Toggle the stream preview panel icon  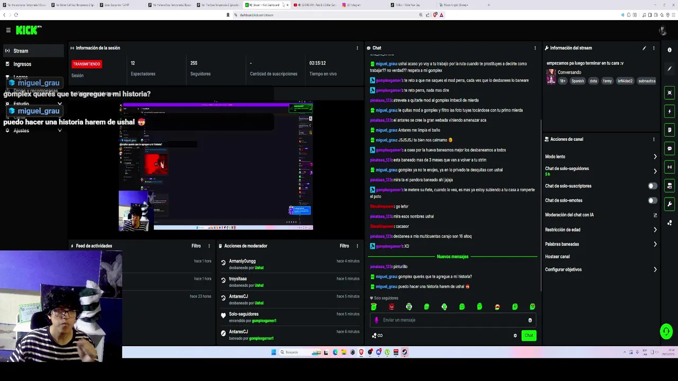pos(670,93)
